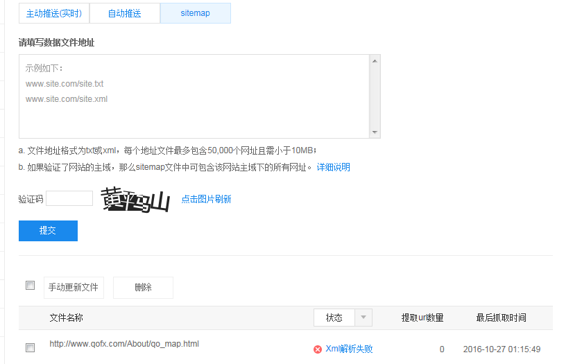573x364 pixels.
Task: Click the qo_map.html file URL
Action: (124, 343)
